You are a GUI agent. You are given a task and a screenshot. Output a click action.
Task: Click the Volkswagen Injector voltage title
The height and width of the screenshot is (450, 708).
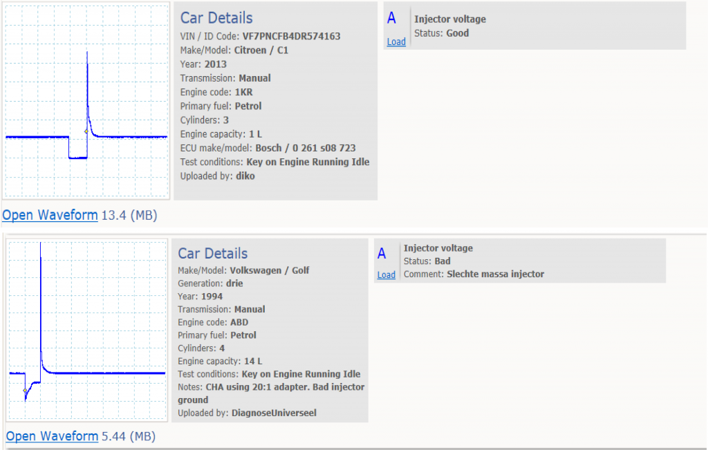coord(438,247)
